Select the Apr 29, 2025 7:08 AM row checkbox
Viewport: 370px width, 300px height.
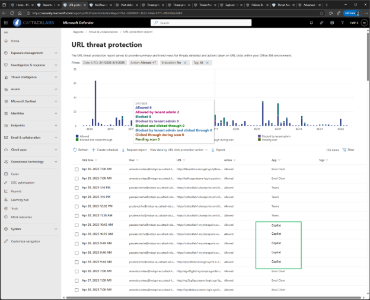(x=76, y=178)
